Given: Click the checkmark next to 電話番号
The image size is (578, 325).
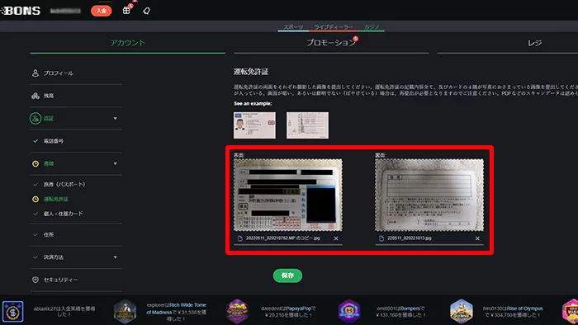Looking at the screenshot, I should (36, 141).
